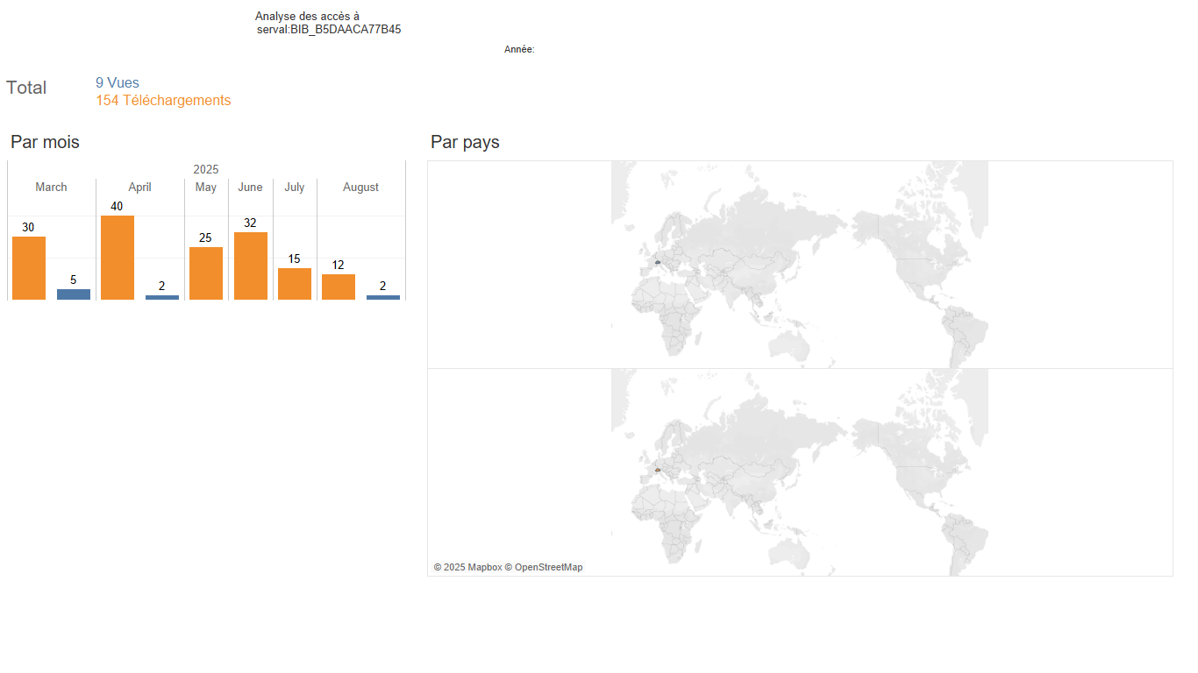Select the May bar with value 25
The width and height of the screenshot is (1198, 673).
[206, 273]
